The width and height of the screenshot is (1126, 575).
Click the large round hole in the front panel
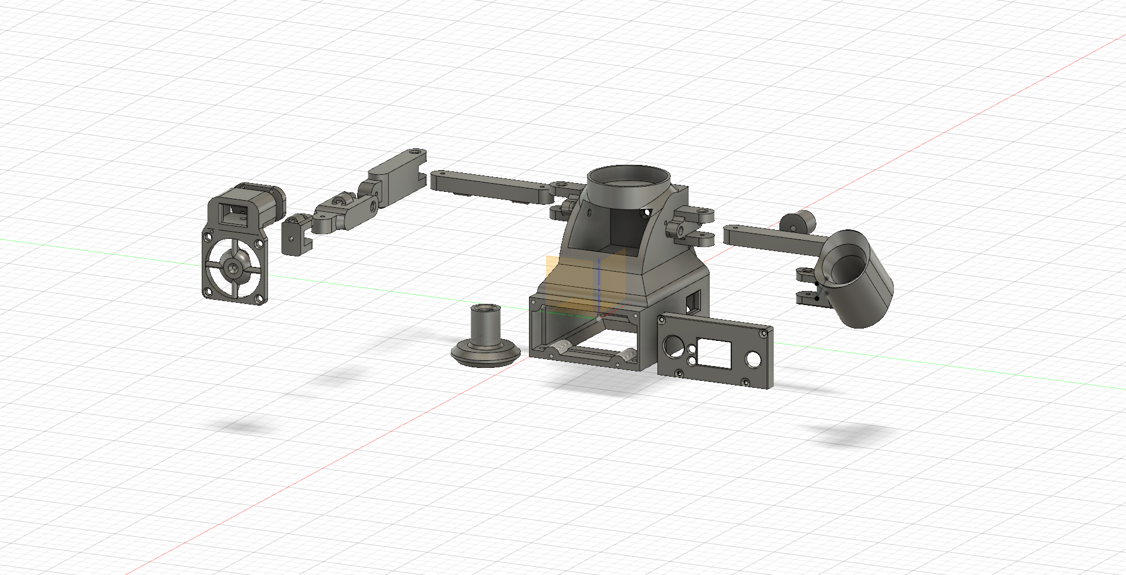click(673, 346)
